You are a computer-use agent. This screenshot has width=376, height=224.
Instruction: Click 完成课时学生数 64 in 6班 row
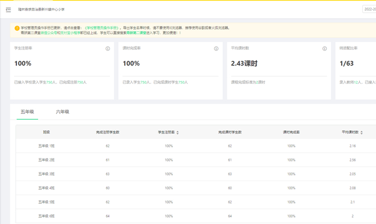pos(230,216)
